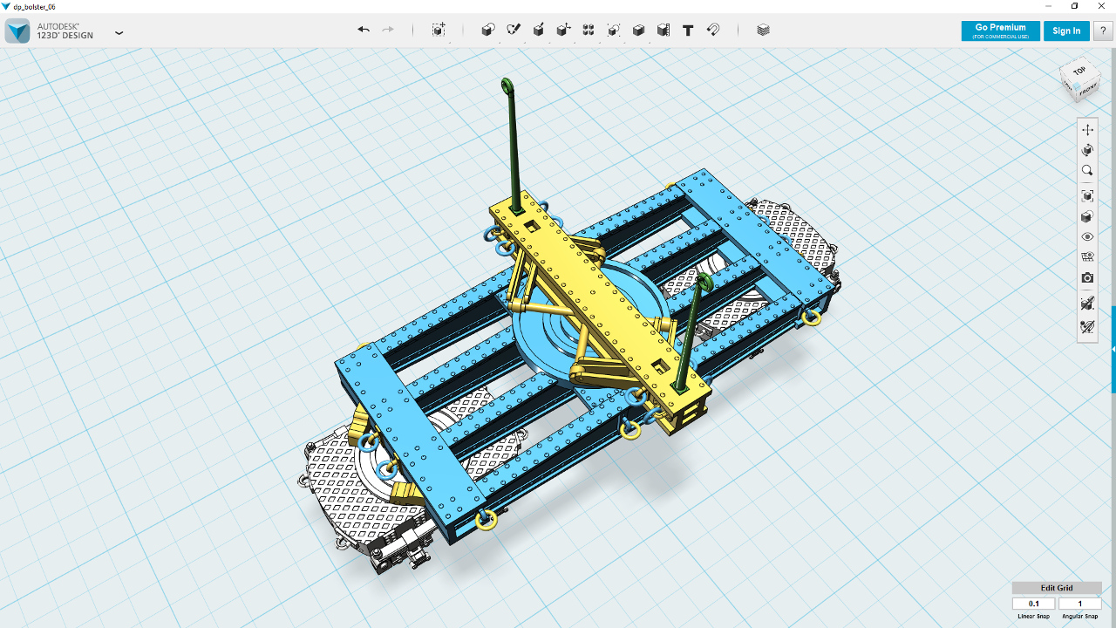Screen dimensions: 1116x628
Task: Select the Sketch tool
Action: point(514,30)
